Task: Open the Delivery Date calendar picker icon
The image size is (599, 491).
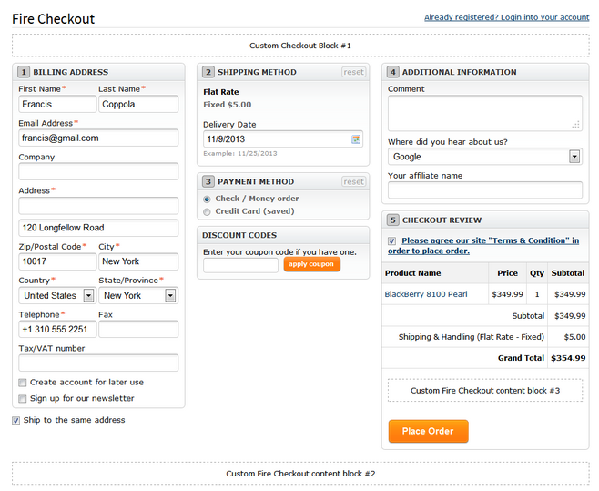Action: click(356, 139)
